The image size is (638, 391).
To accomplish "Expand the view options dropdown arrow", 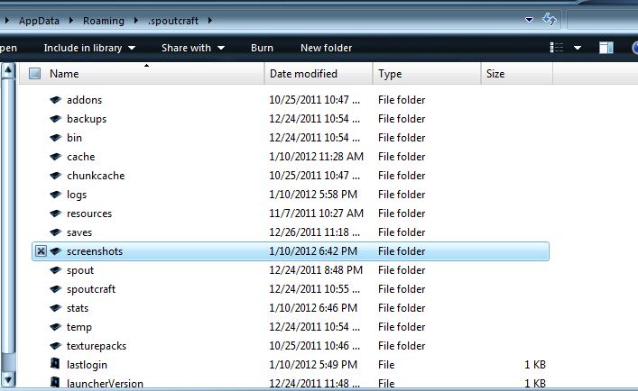I will point(578,48).
